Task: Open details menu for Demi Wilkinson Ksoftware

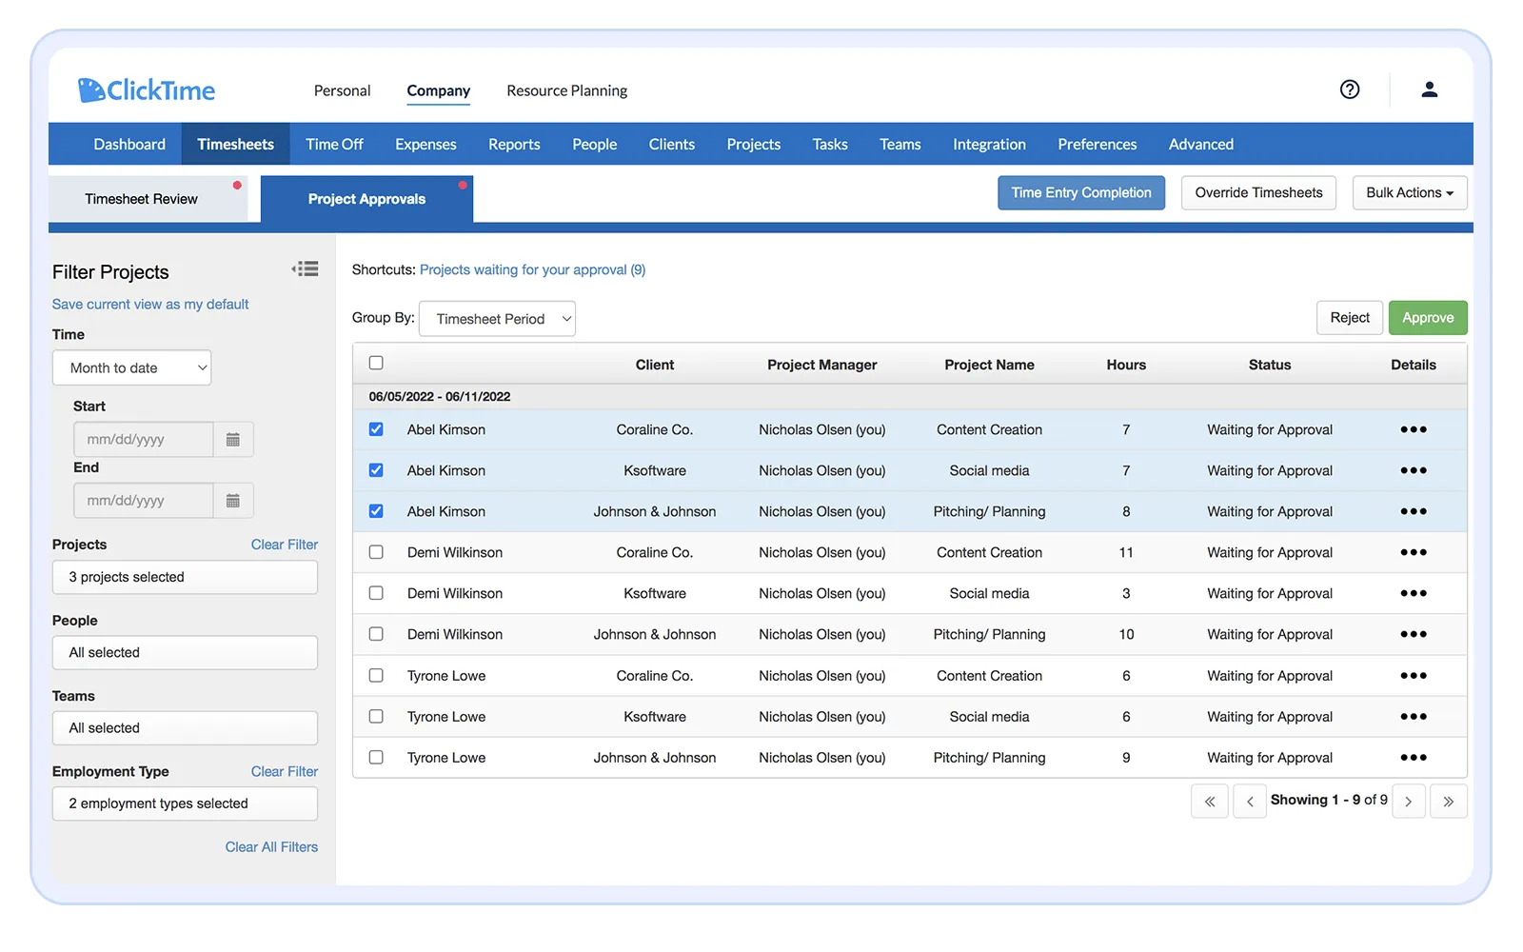Action: point(1414,593)
